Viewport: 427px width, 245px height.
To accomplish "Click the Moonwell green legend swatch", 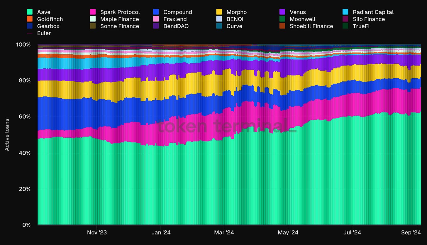I will click(x=282, y=19).
